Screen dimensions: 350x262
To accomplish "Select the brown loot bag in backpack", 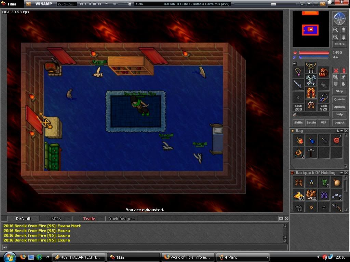I will coord(337,183).
